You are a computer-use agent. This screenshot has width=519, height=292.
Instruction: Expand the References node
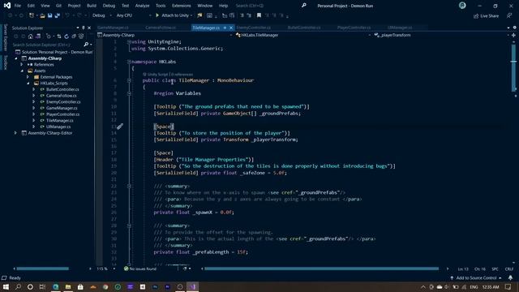[x=22, y=65]
